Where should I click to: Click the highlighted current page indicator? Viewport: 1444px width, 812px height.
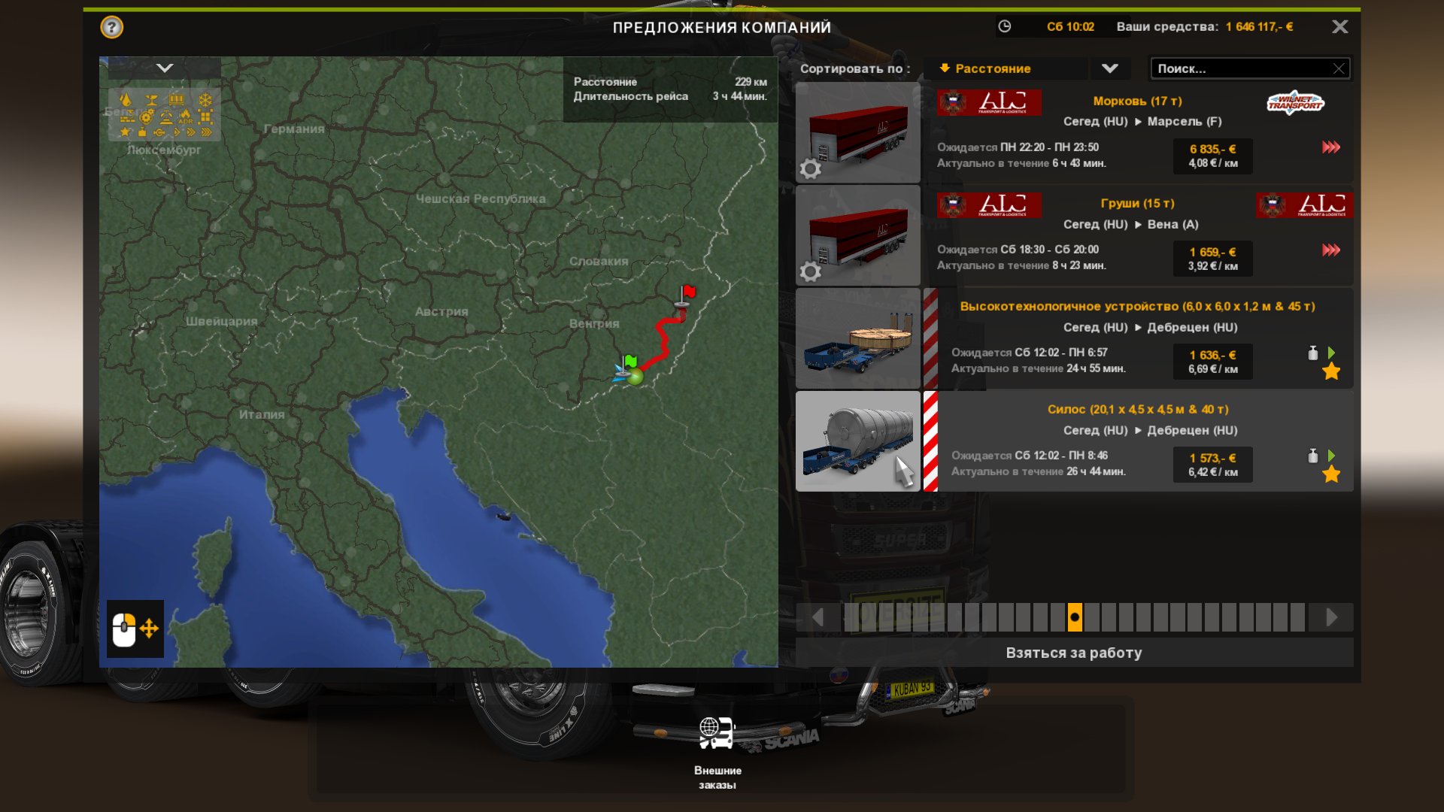tap(1075, 617)
